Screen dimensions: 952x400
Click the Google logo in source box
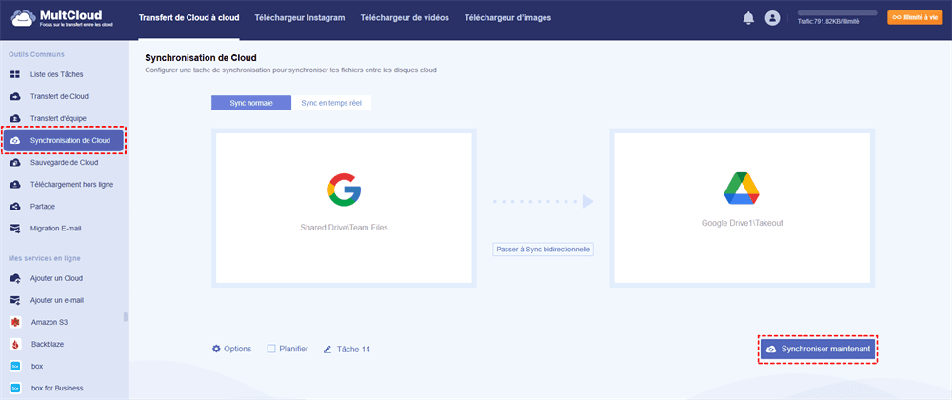click(345, 189)
